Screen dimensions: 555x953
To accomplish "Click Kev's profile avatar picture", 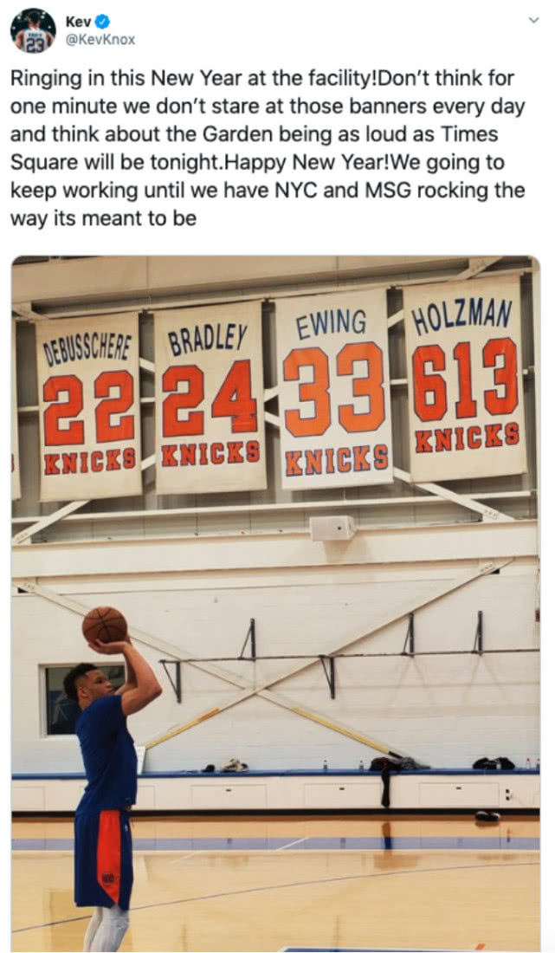I will (x=33, y=30).
